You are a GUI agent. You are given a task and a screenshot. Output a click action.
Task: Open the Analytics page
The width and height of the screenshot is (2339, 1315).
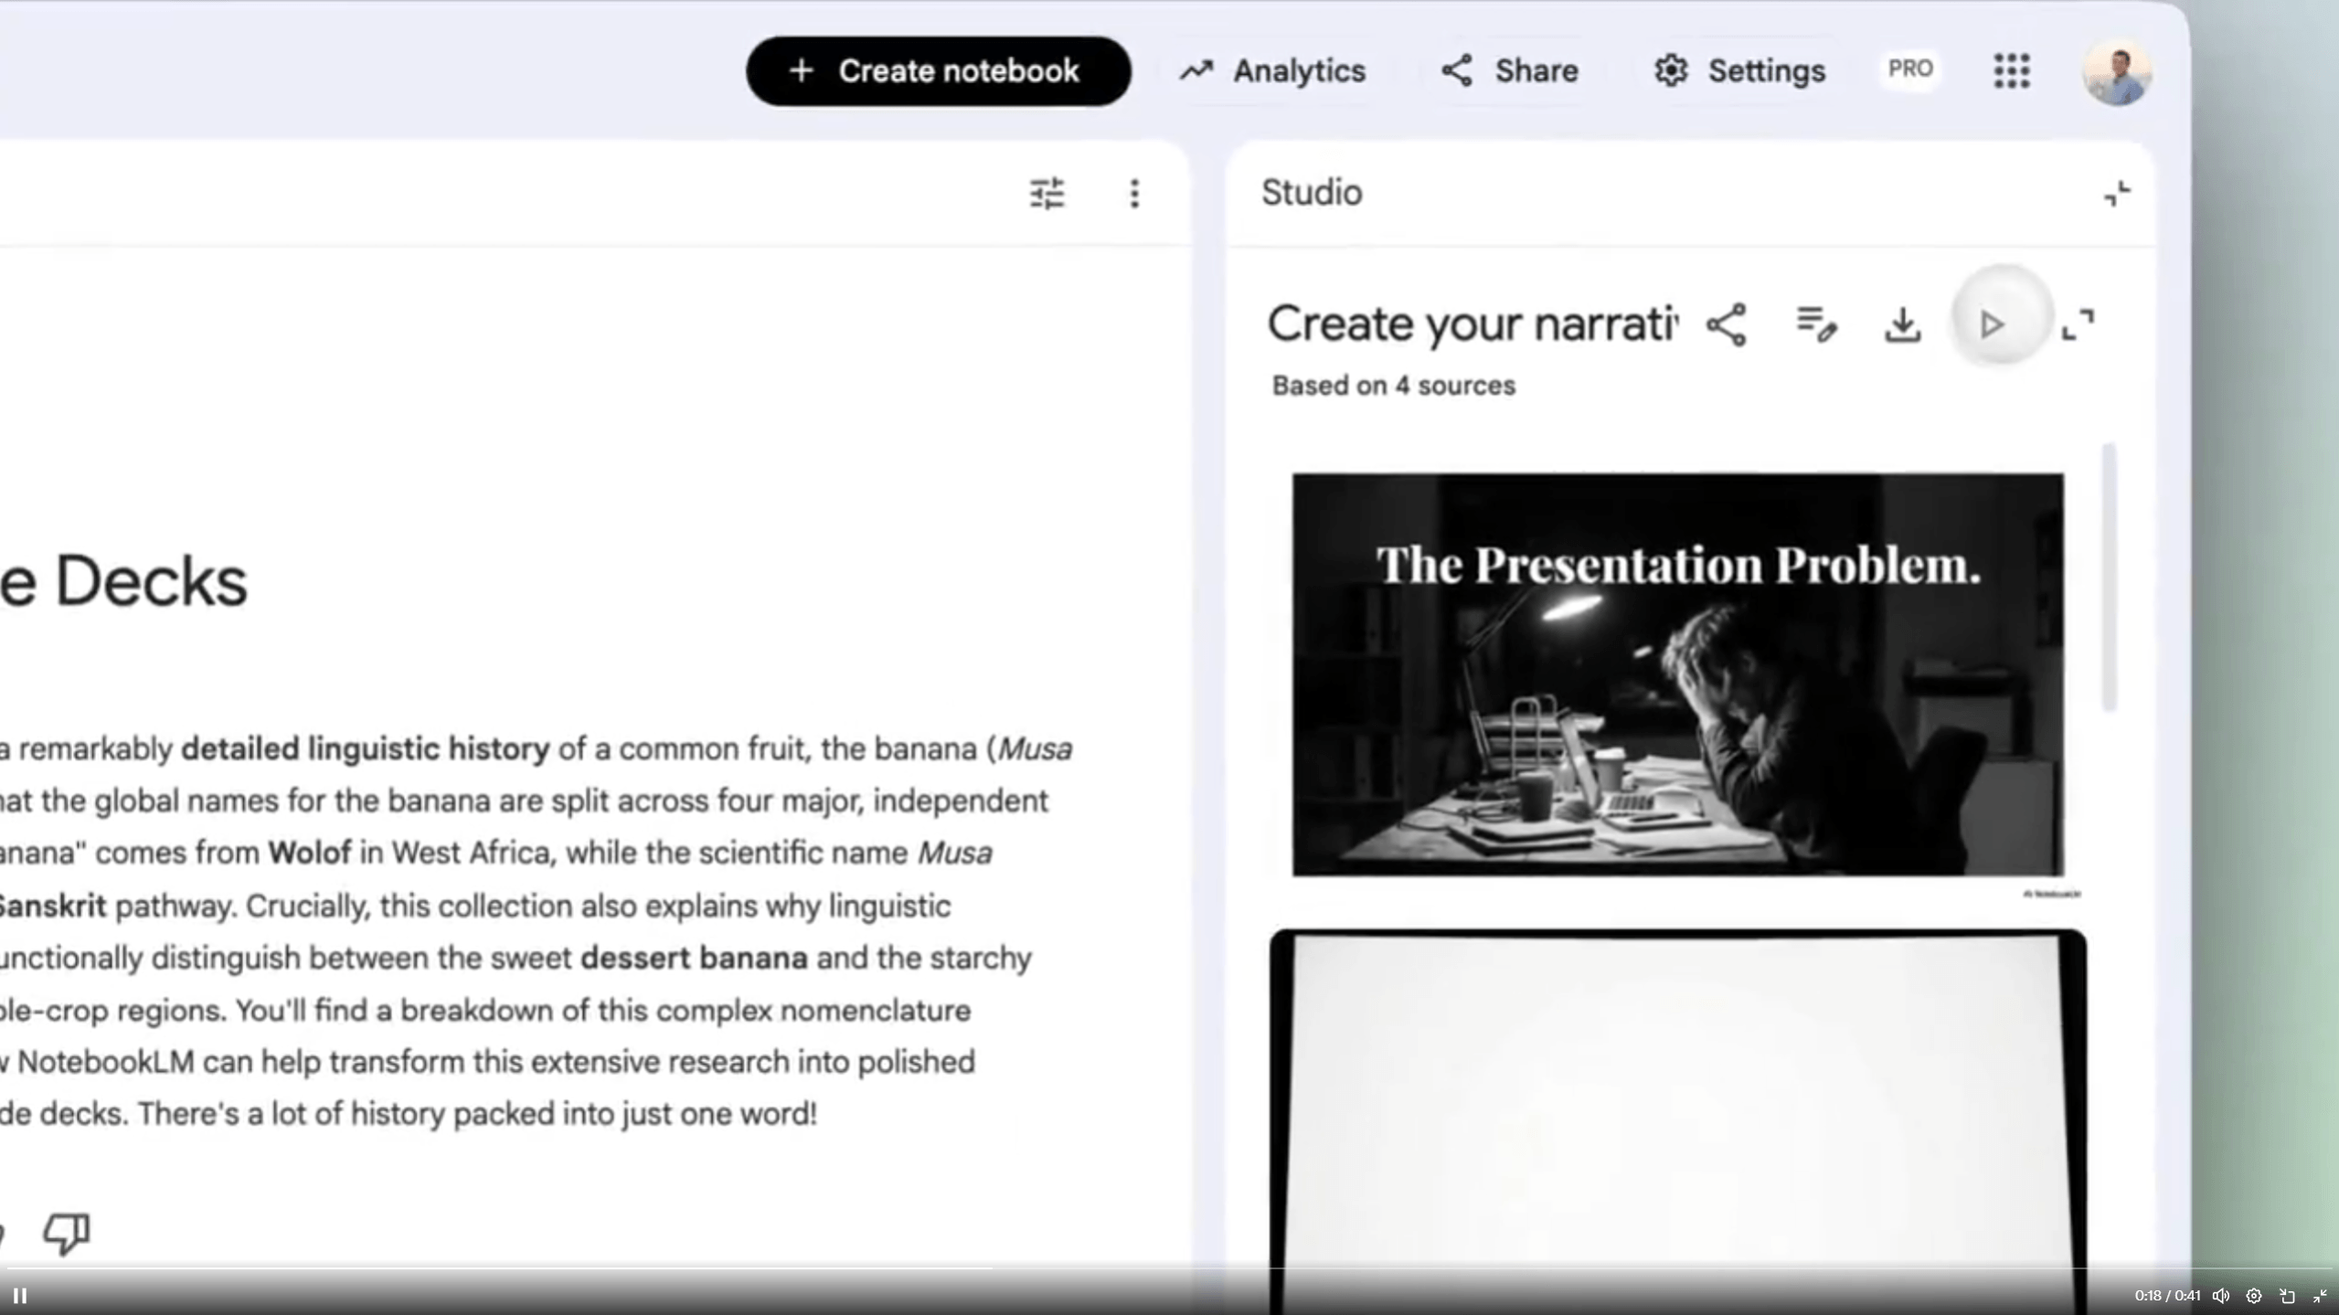pyautogui.click(x=1271, y=71)
